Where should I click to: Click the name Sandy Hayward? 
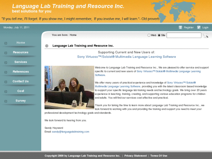tap(54, 128)
